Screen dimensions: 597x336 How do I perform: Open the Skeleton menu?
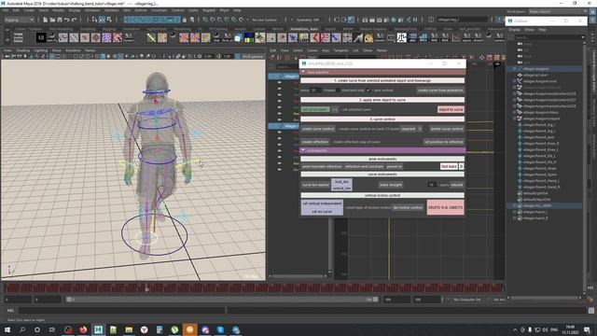(x=112, y=10)
